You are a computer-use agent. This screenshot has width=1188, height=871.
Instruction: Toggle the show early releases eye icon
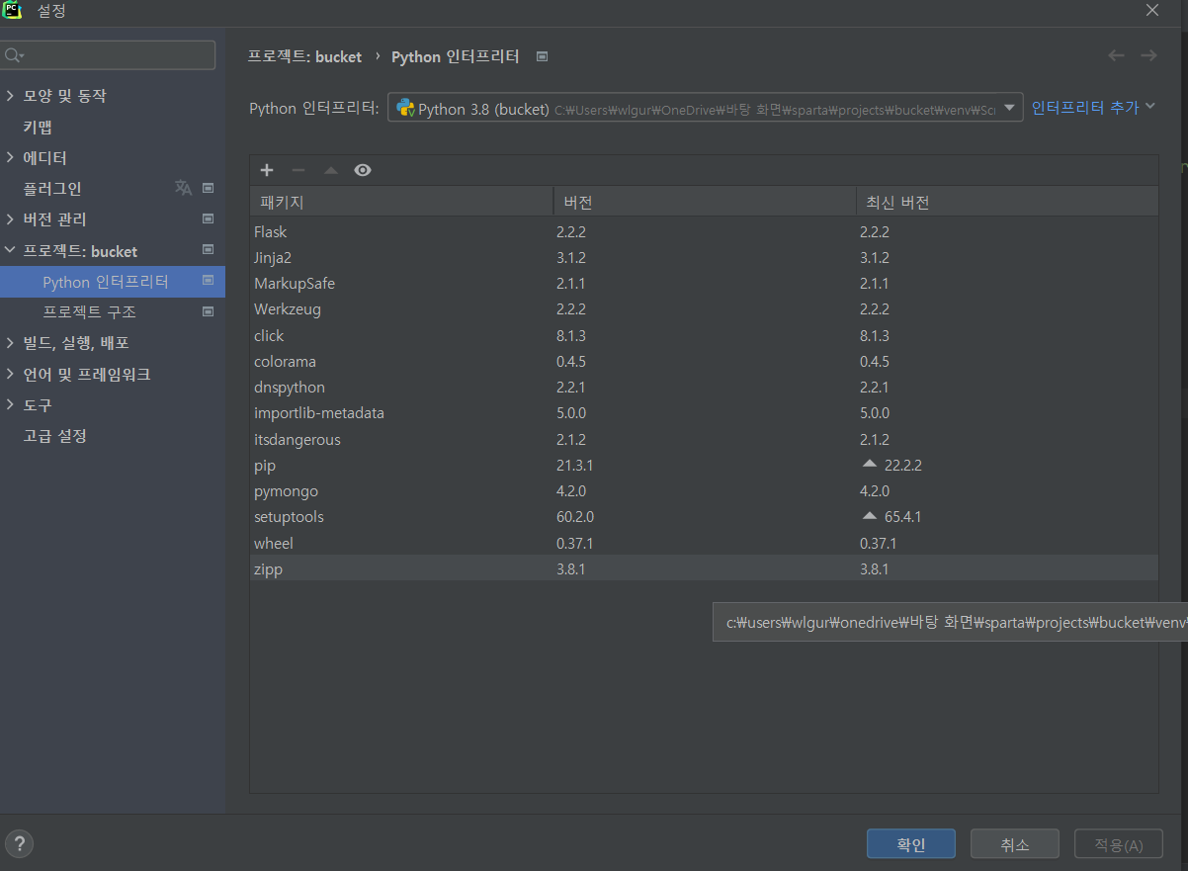click(x=363, y=170)
